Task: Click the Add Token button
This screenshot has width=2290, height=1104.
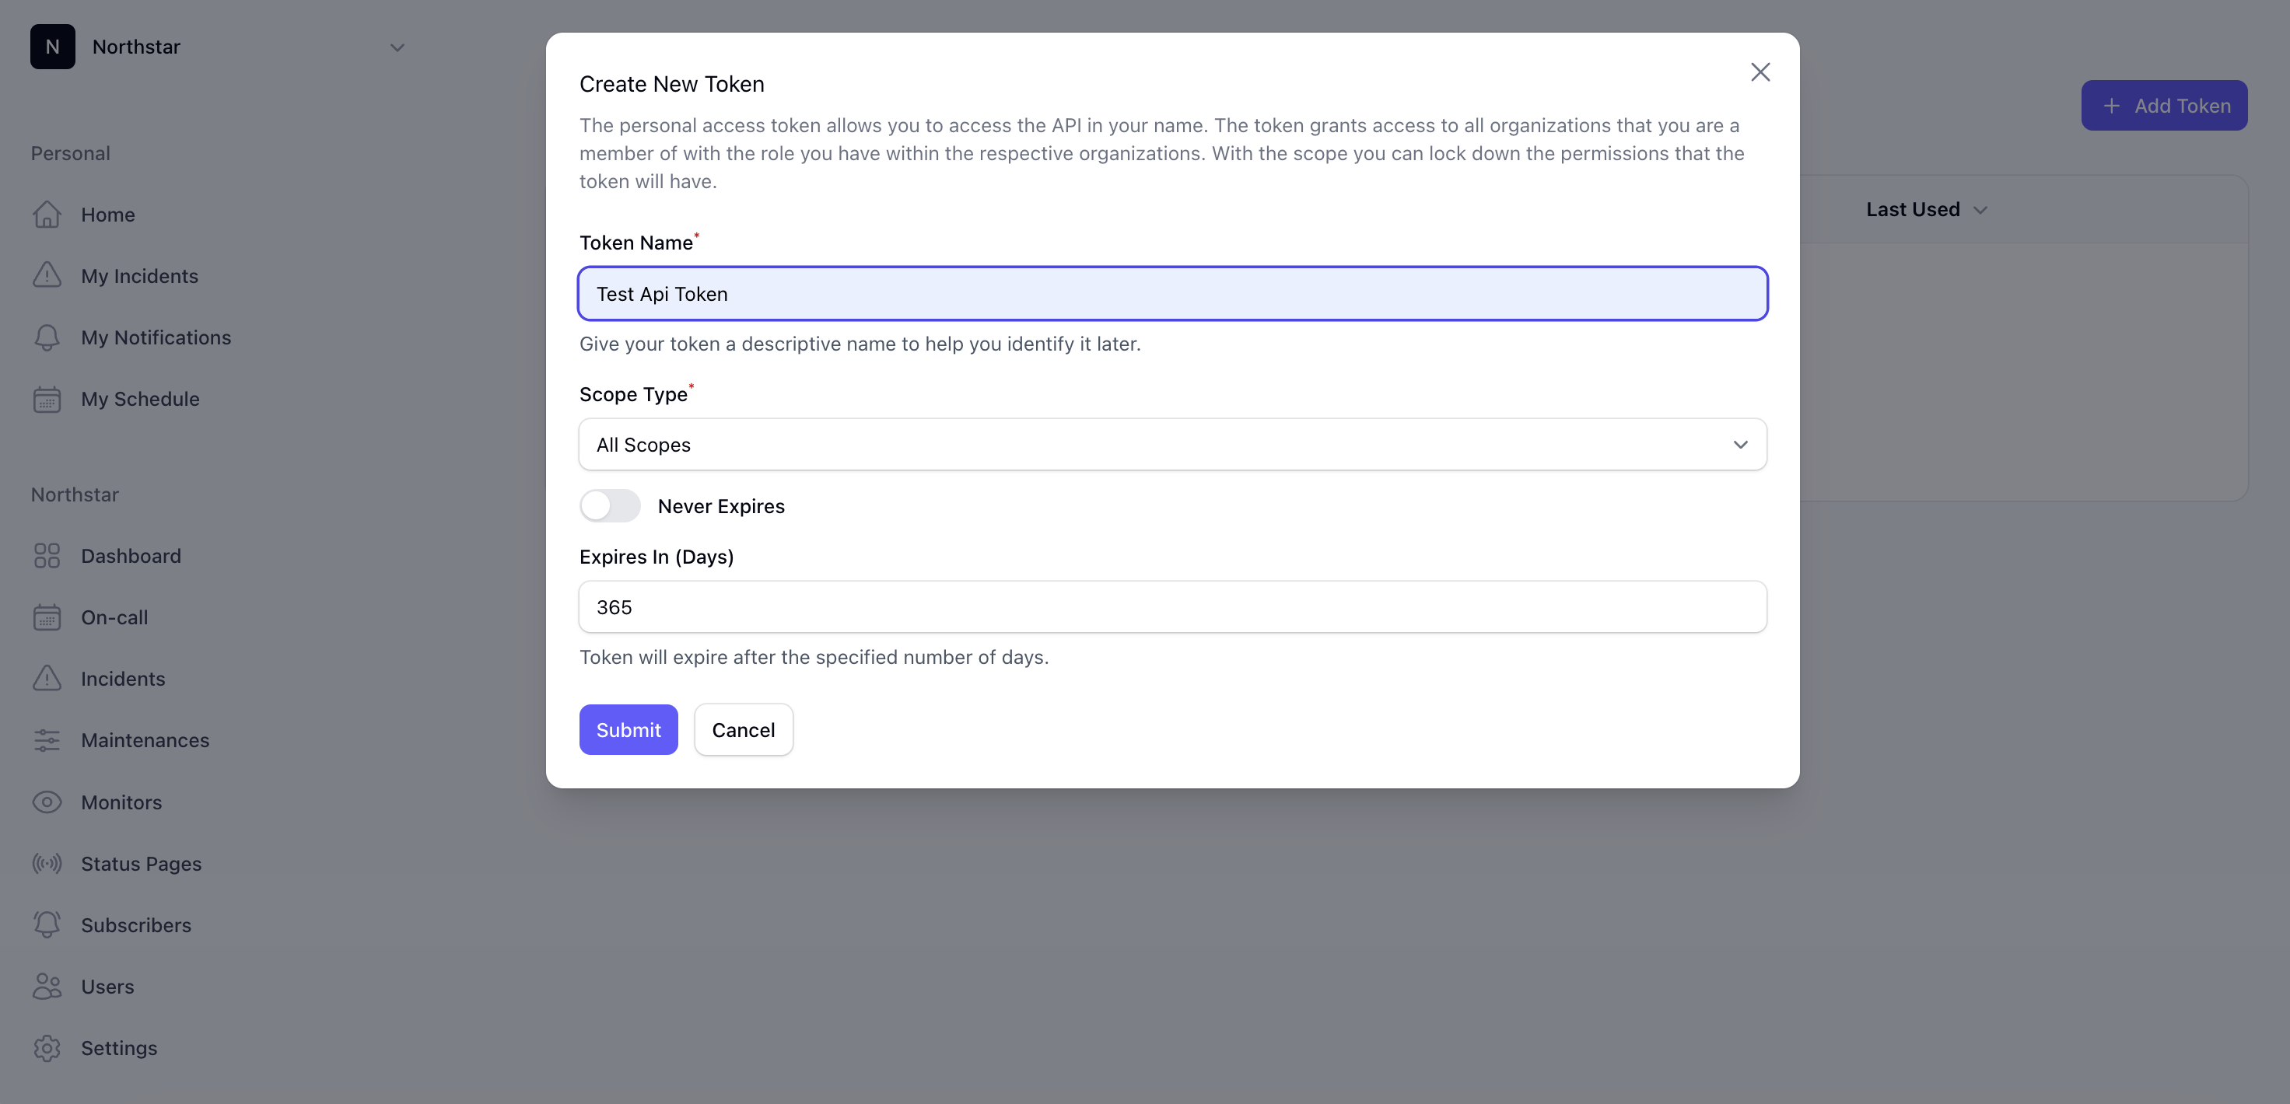Action: 2164,106
